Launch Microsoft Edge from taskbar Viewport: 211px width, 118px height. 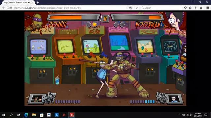(x=26, y=115)
